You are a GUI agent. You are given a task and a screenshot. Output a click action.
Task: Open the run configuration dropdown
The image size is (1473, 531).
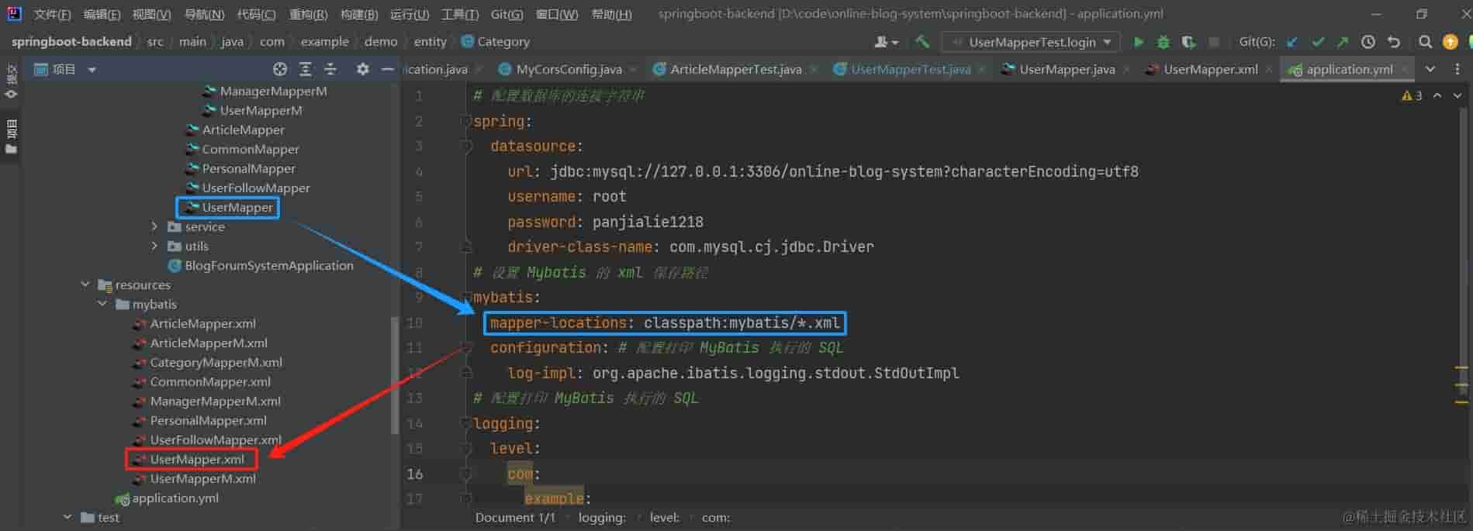(x=1030, y=42)
